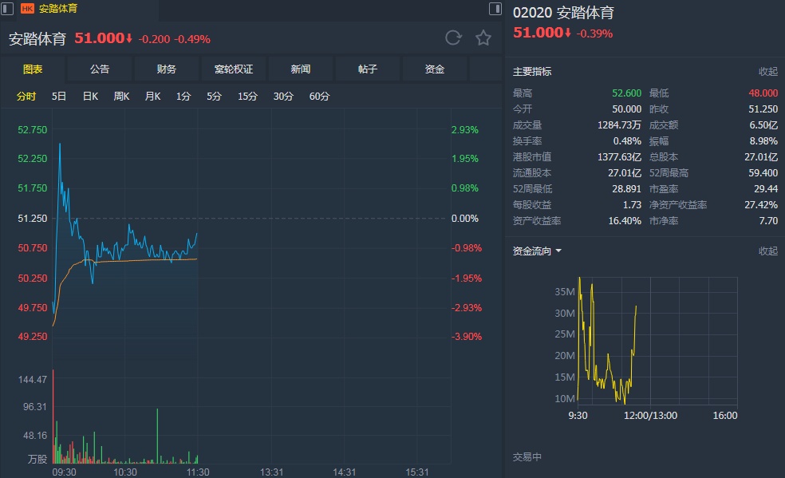Click the 成交额 value 6.50亿

[x=763, y=125]
